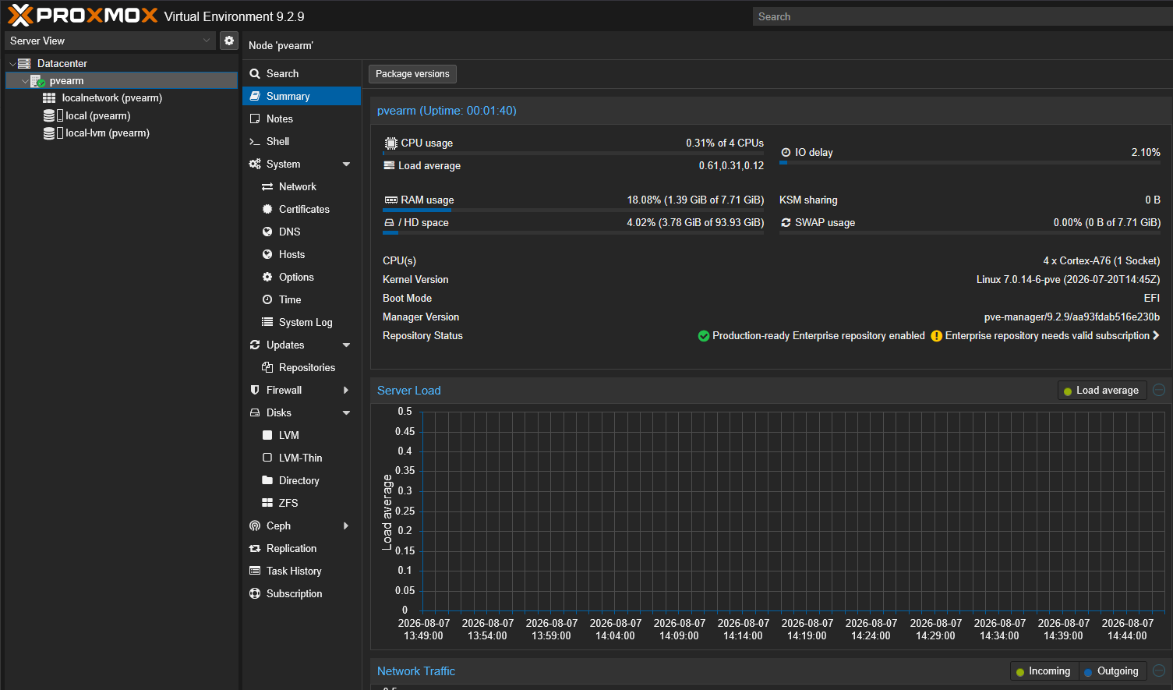1173x690 pixels.
Task: Click the Certificates badge icon
Action: (267, 209)
